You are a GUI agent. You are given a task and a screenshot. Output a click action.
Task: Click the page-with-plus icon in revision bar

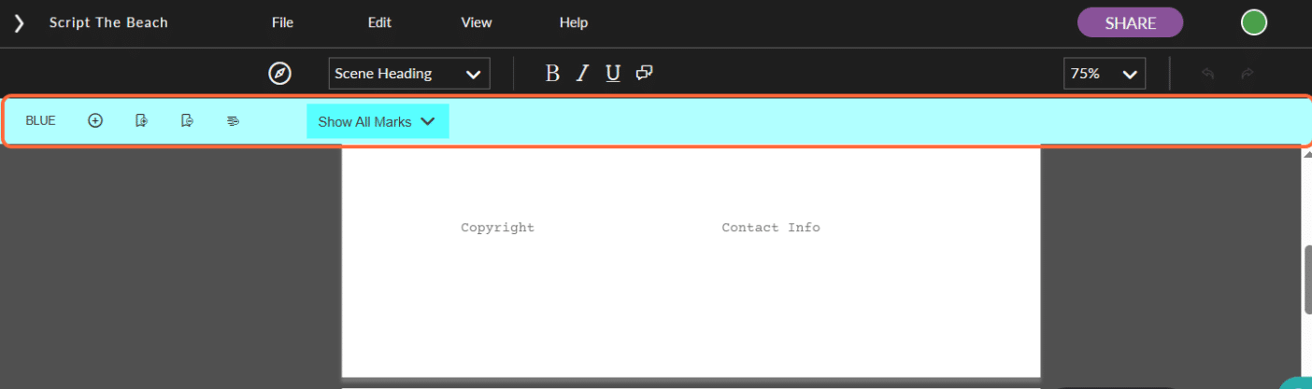141,120
